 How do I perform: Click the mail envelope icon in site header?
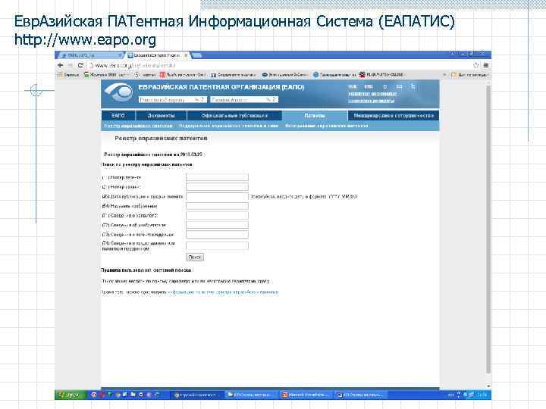pyautogui.click(x=399, y=86)
